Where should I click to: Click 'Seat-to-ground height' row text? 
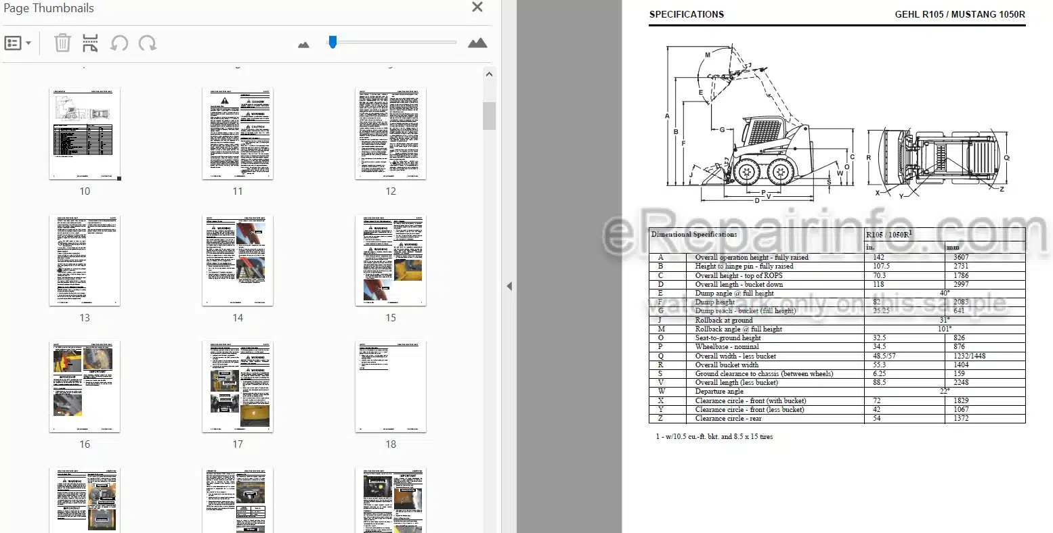pos(728,338)
